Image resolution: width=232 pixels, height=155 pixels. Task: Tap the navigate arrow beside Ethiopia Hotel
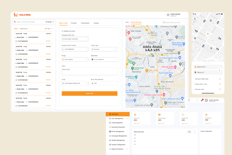point(220,89)
